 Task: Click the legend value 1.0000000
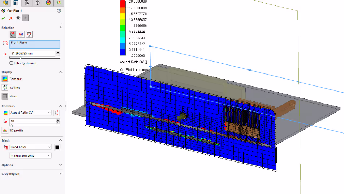pos(137,56)
